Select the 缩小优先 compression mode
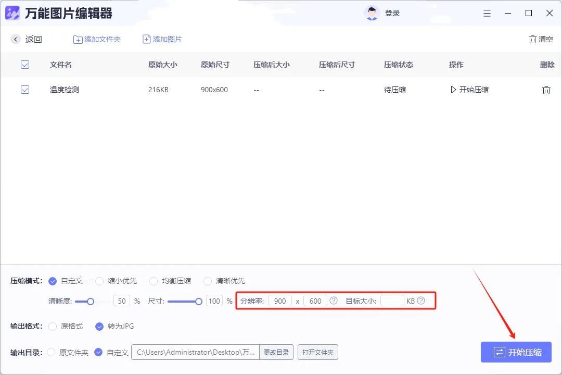This screenshot has width=562, height=375. 99,281
